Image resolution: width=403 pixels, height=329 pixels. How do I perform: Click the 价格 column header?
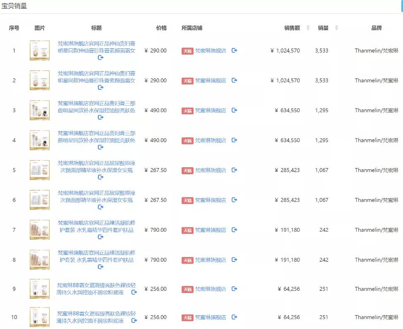click(161, 28)
